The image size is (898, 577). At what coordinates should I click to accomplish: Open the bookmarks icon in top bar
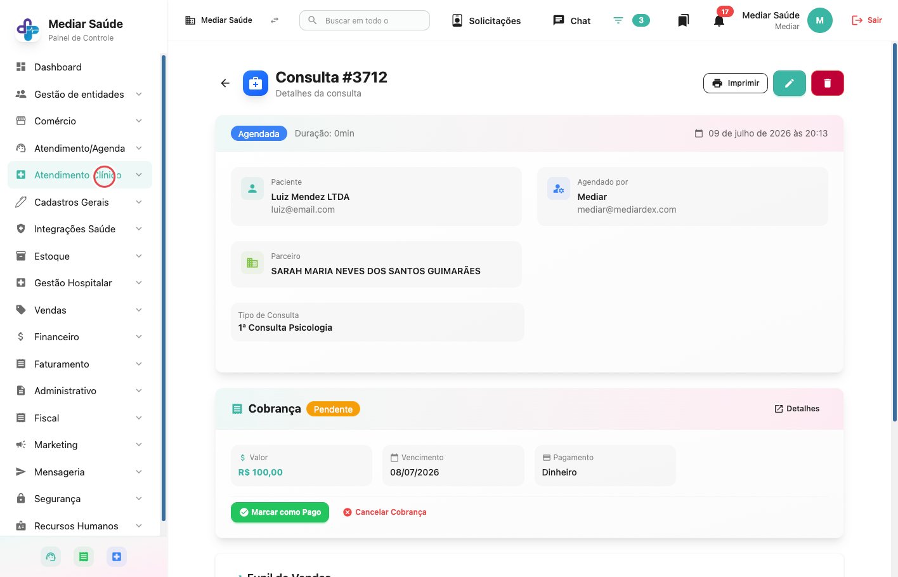tap(683, 20)
